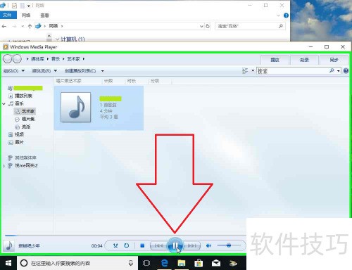The image size is (352, 270).
Task: Go up one level in Explorer
Action: [x=30, y=26]
